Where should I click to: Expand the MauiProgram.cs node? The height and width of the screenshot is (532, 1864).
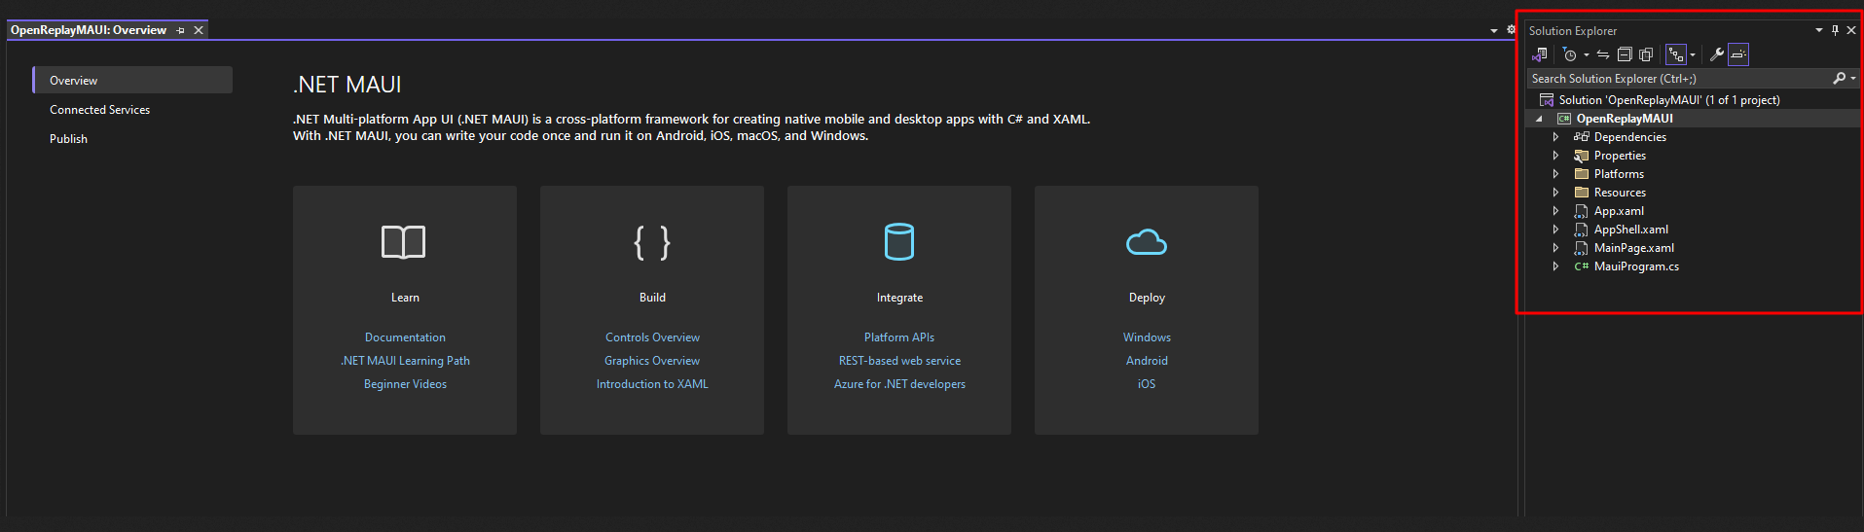tap(1555, 266)
